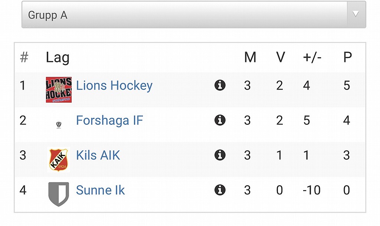This screenshot has height=226, width=380.
Task: Open info icon for Kils AIK
Action: click(x=220, y=155)
